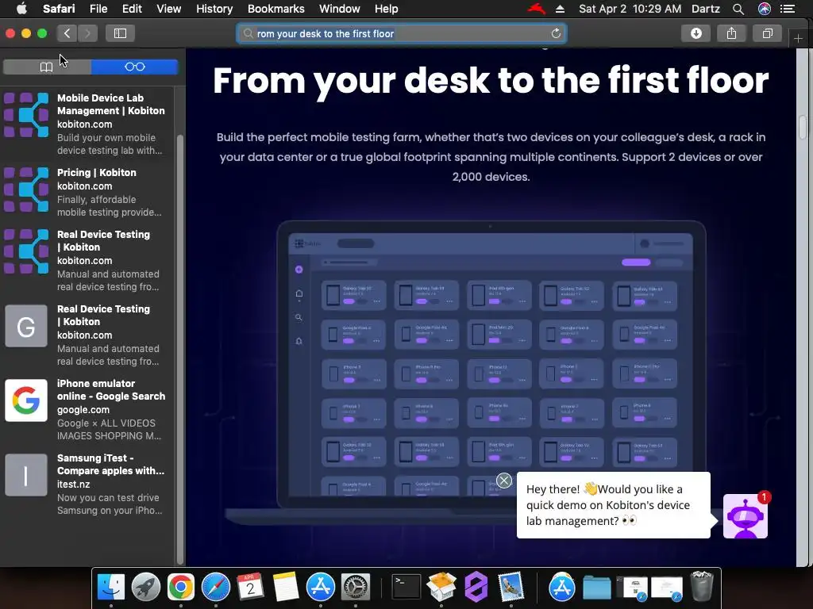Open the Preview app icon in Dock
Screen dimensions: 813x609
click(511, 587)
